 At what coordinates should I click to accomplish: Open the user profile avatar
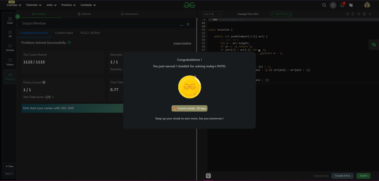(x=367, y=5)
